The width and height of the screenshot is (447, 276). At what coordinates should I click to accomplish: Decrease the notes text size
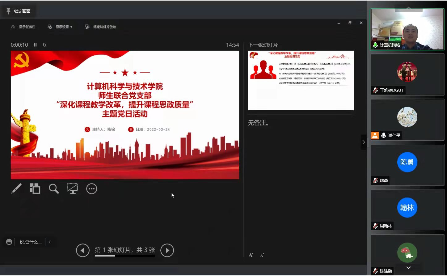262,255
